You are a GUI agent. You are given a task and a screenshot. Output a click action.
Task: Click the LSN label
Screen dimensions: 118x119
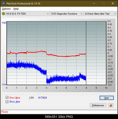32,98
